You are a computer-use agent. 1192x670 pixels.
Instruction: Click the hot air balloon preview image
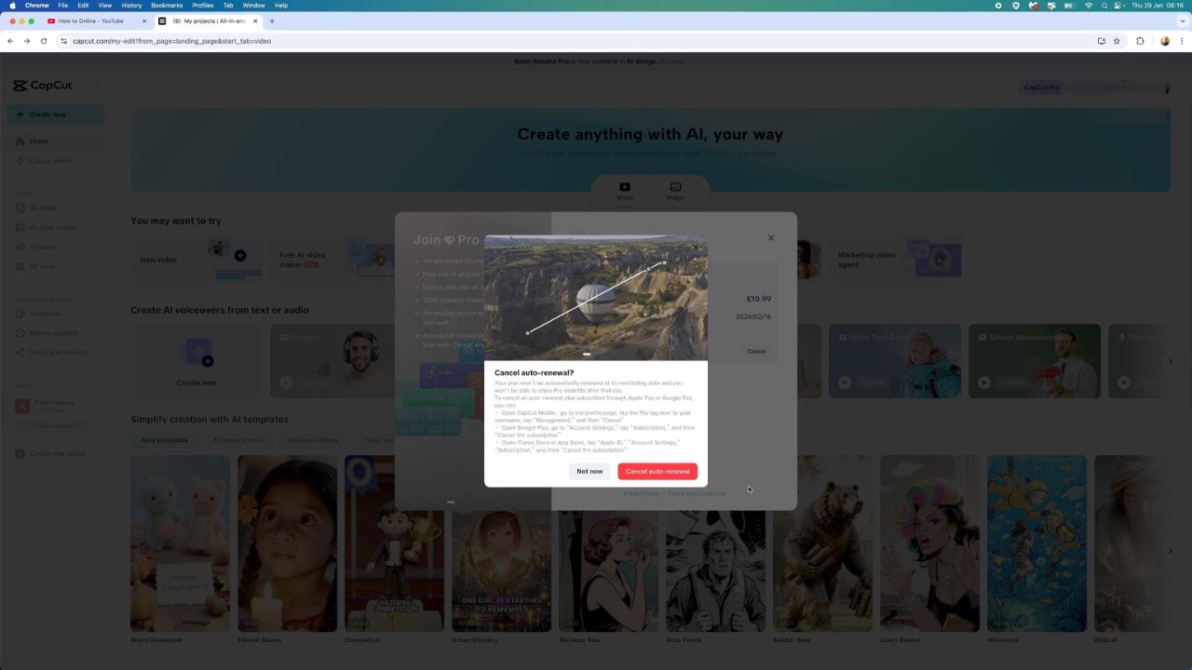(x=596, y=298)
